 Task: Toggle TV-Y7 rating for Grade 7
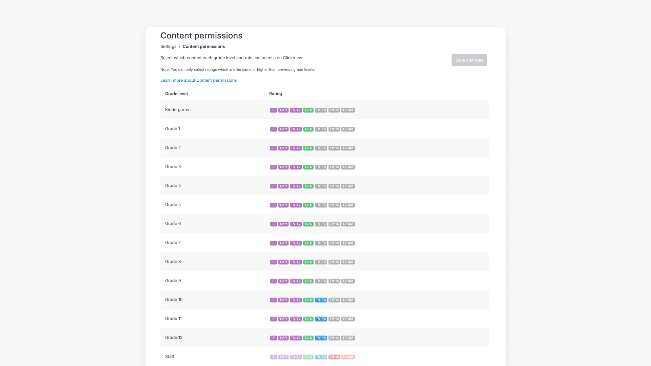(295, 243)
